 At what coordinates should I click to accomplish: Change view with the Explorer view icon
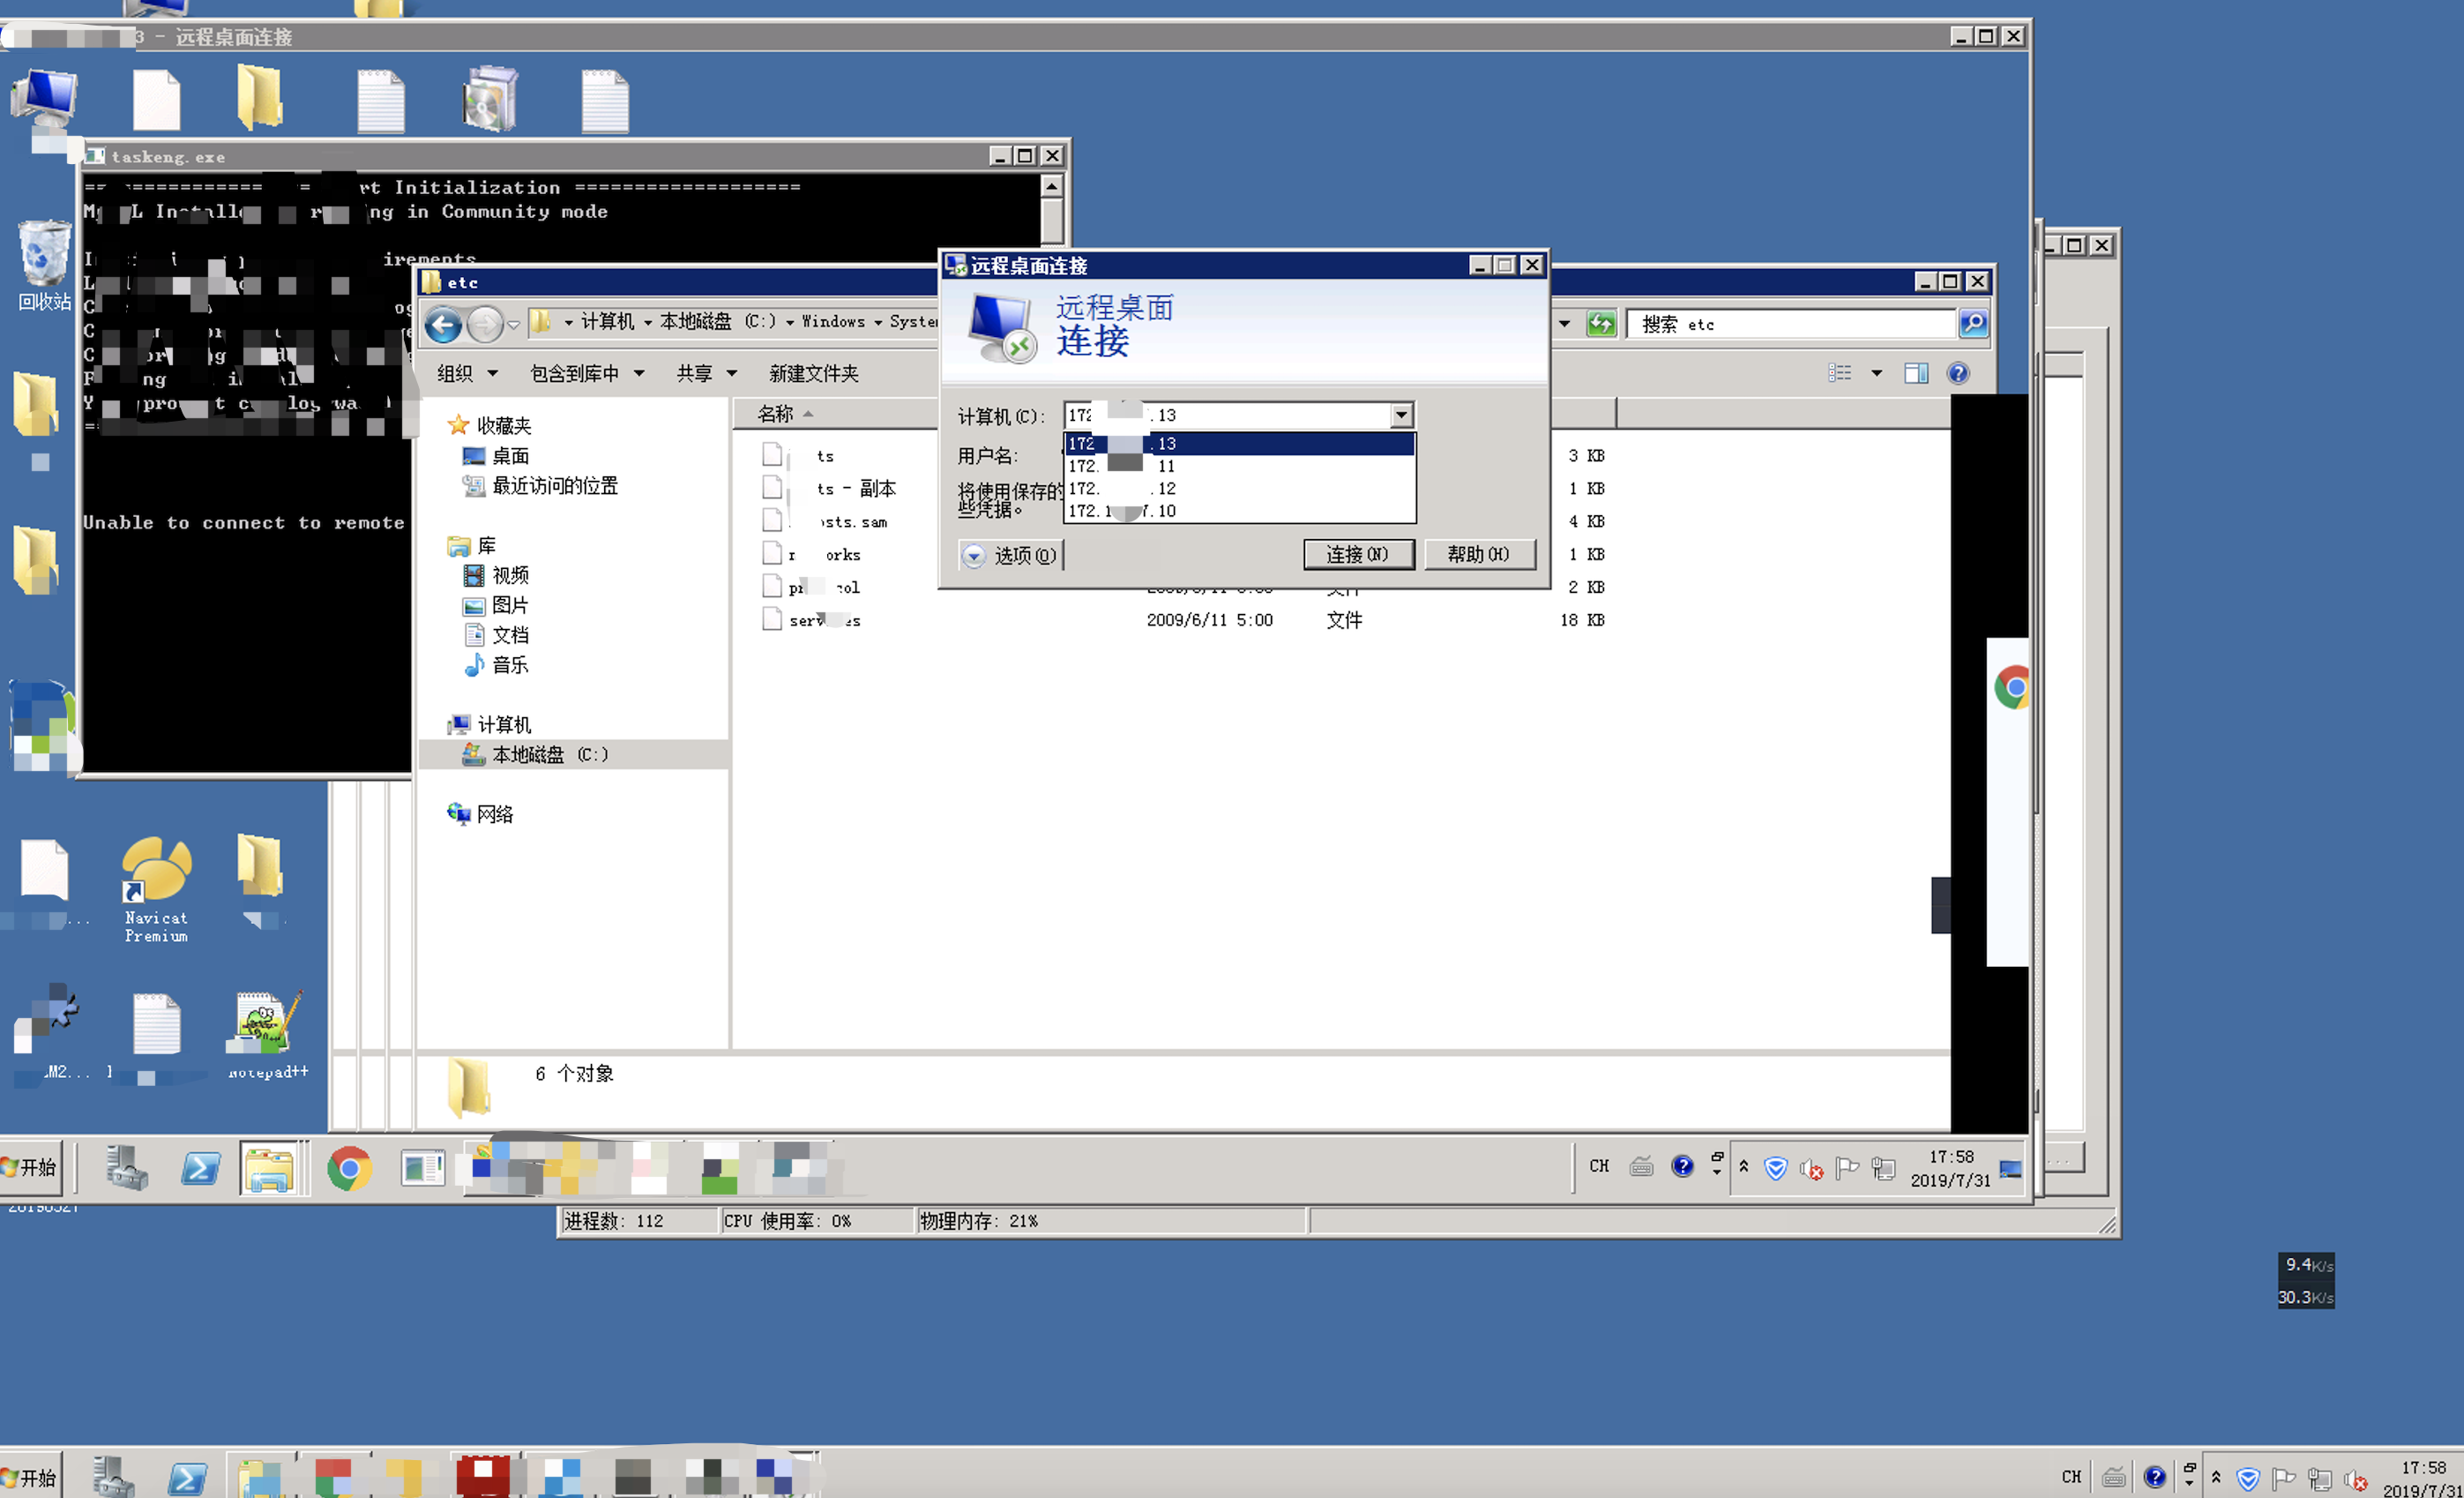1840,373
